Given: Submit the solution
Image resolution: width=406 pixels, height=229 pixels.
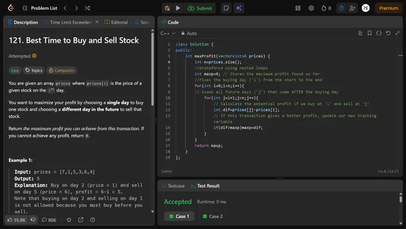Looking at the screenshot, I should (199, 8).
